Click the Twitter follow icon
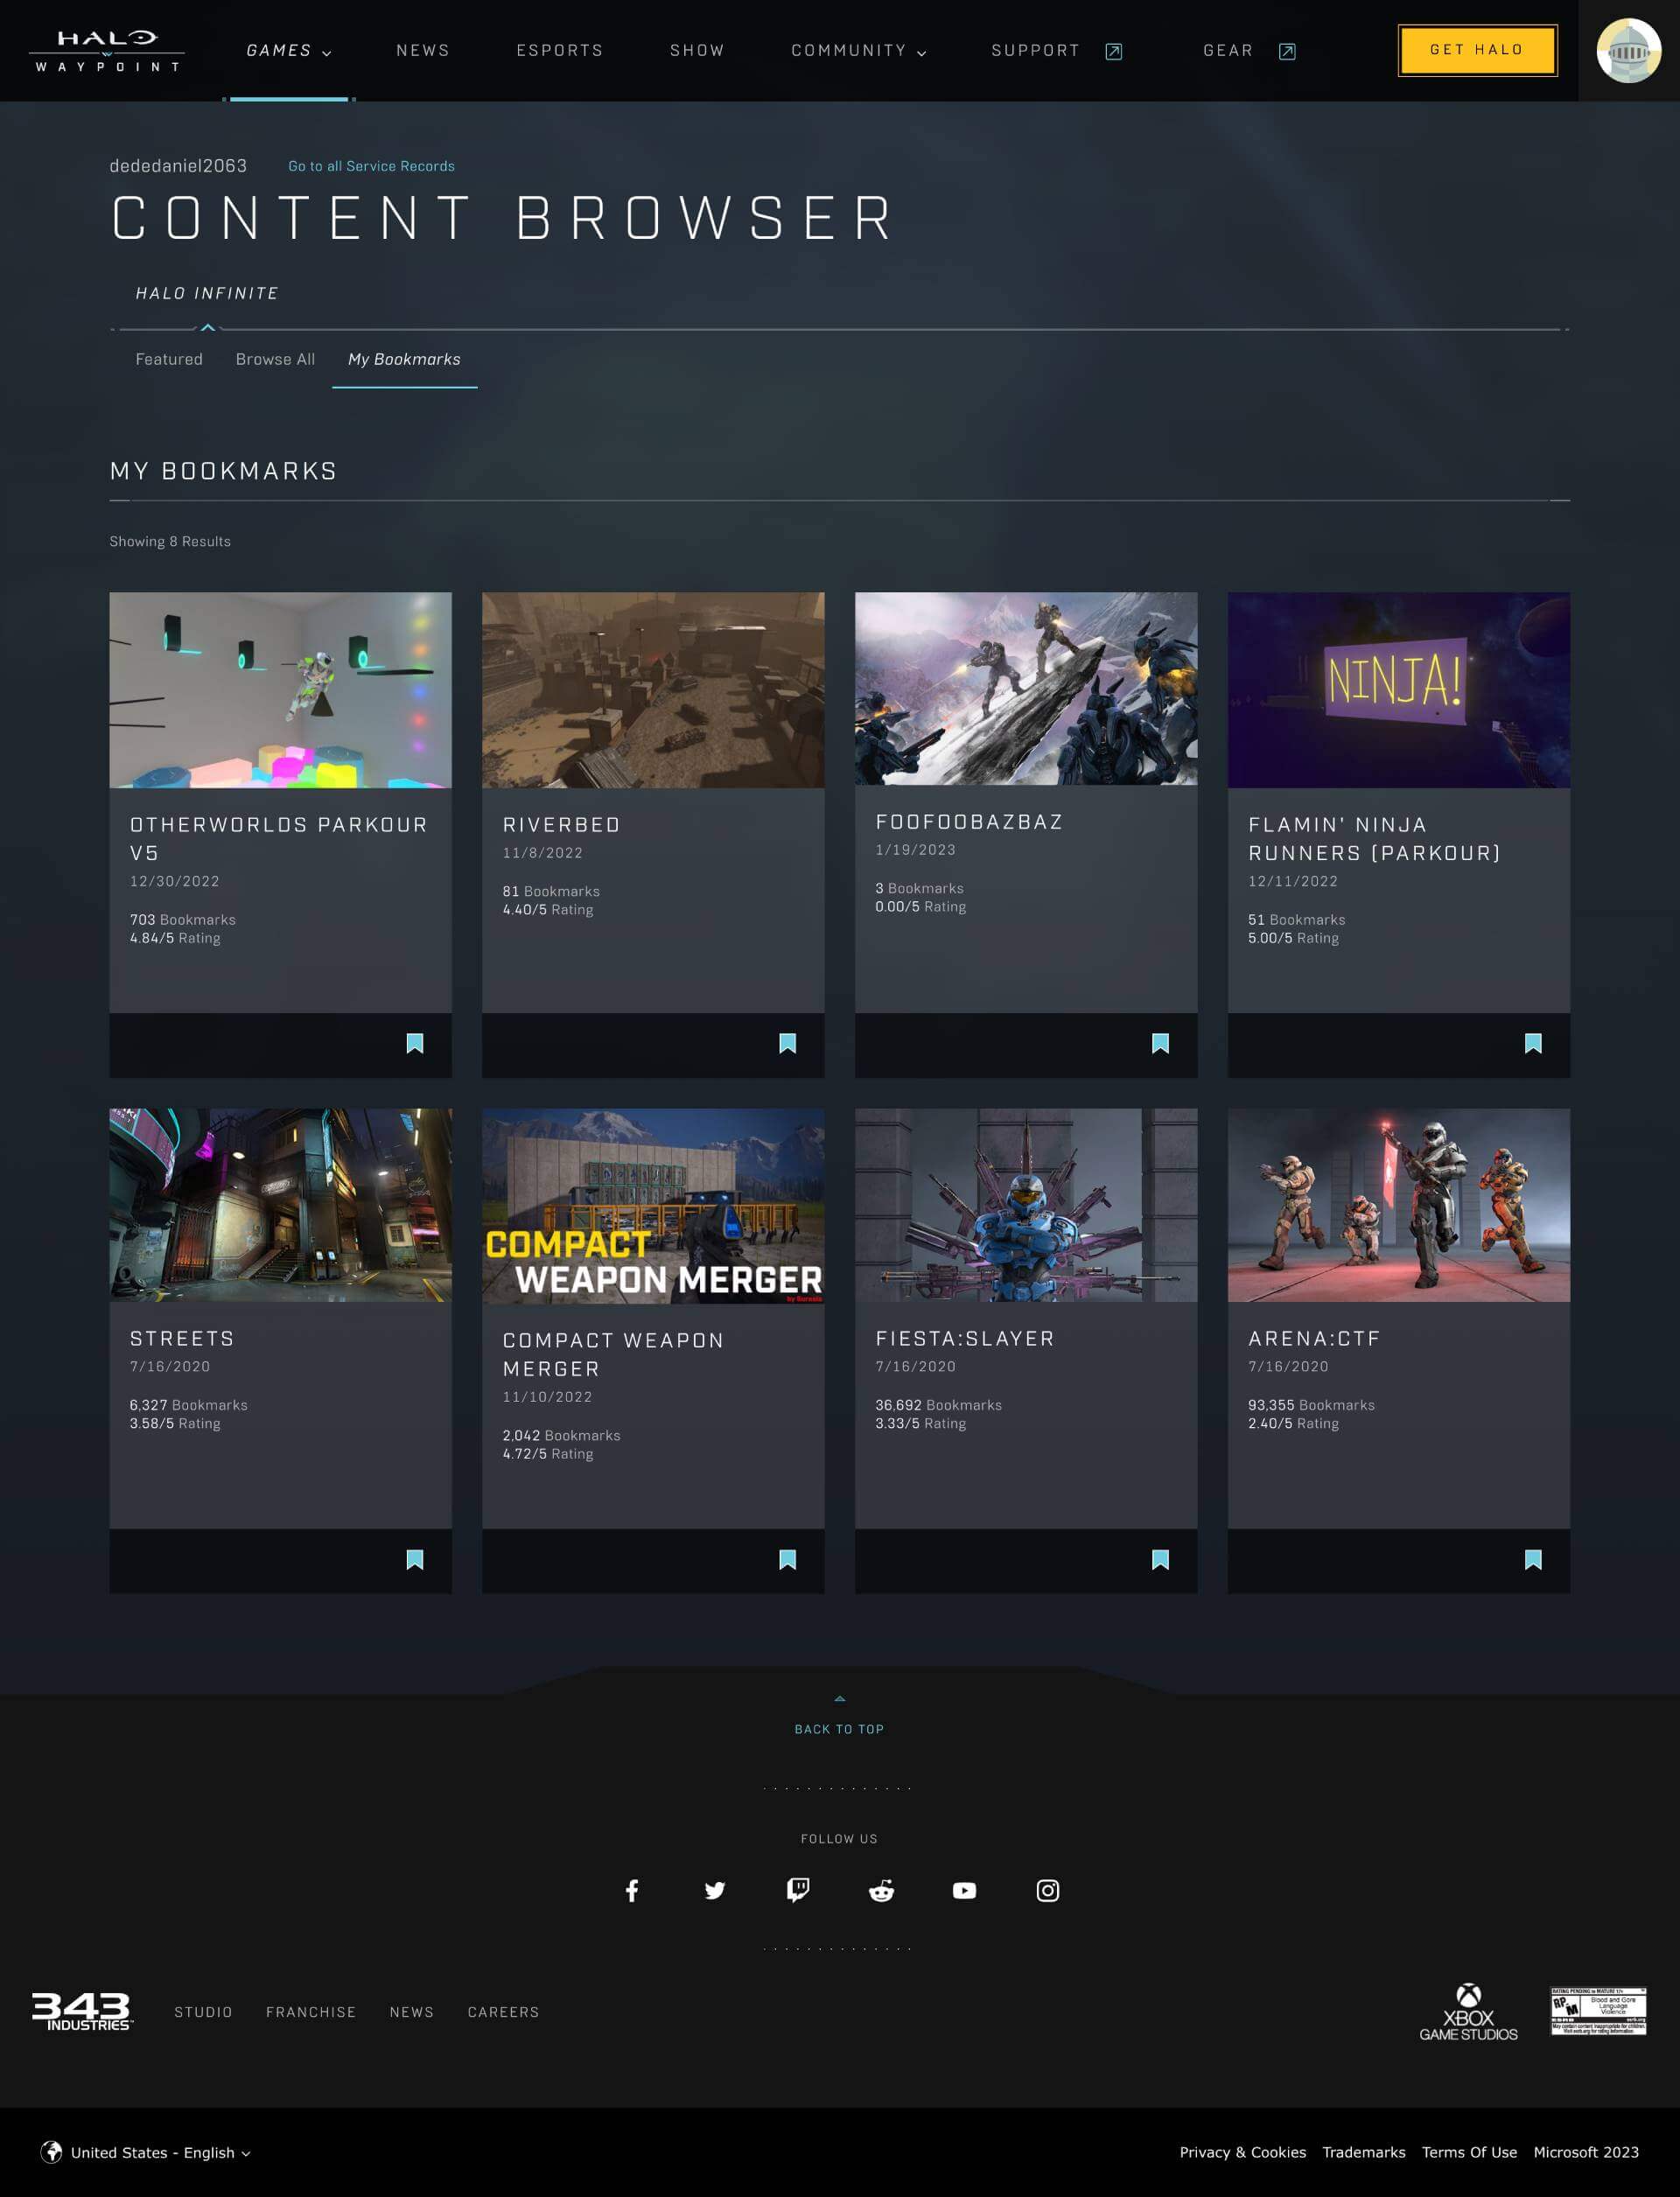Viewport: 1680px width, 2197px height. click(x=715, y=1890)
